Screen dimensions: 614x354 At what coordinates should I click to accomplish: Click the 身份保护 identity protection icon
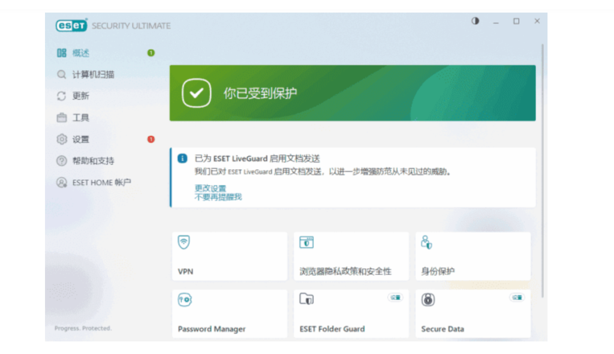pyautogui.click(x=426, y=242)
